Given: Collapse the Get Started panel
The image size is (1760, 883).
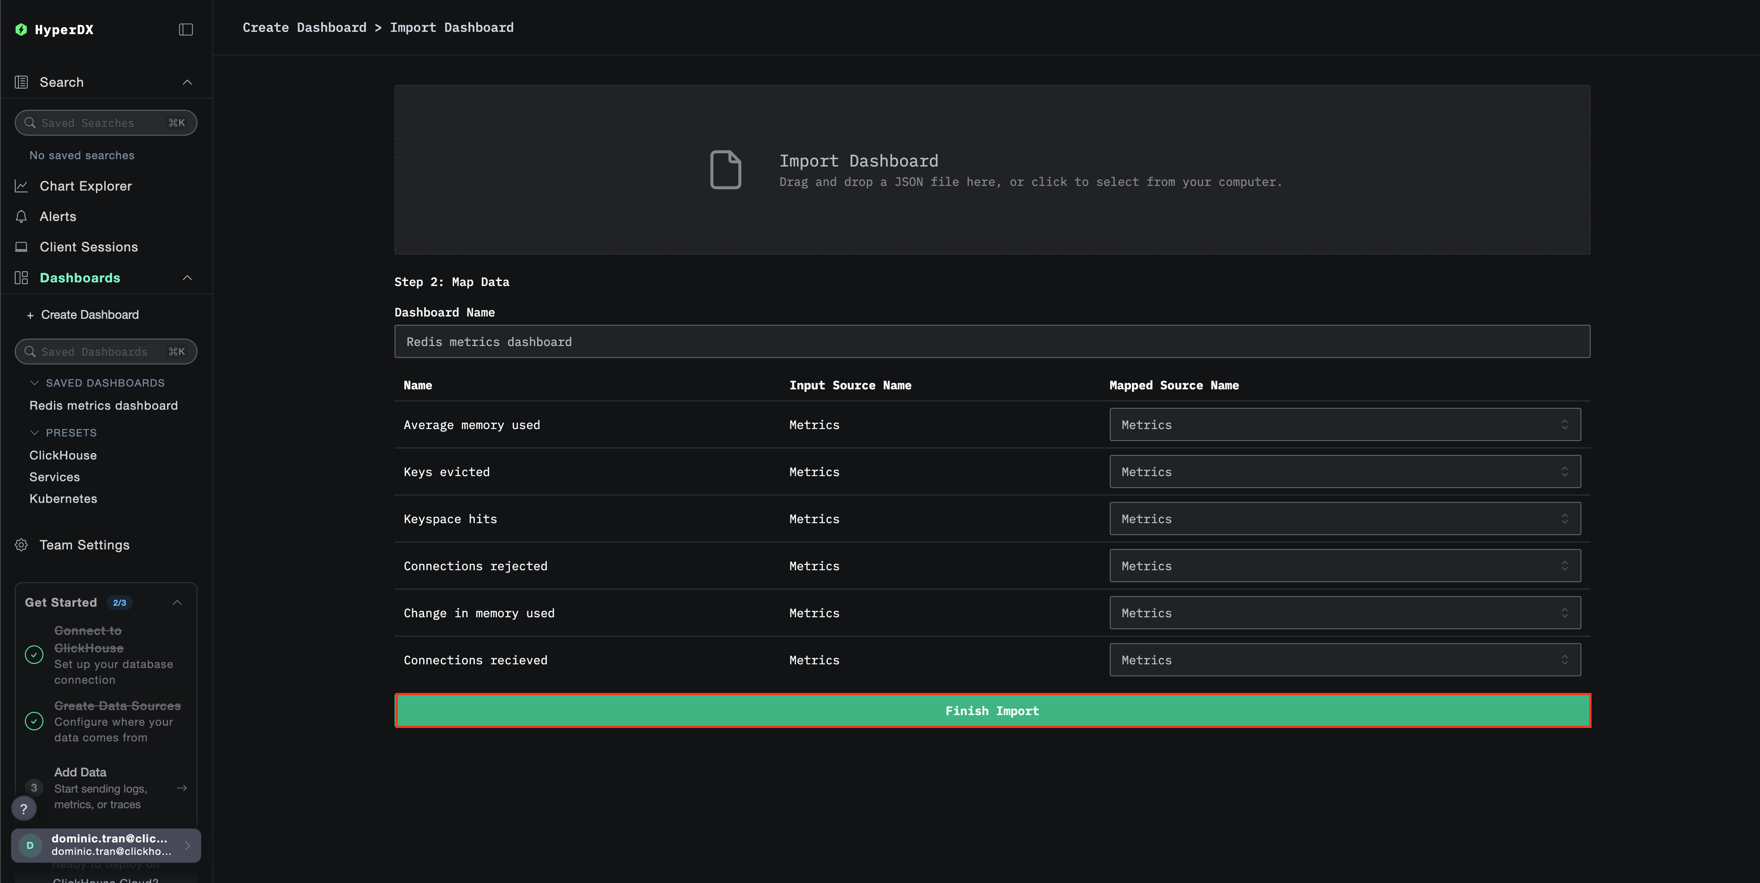Looking at the screenshot, I should [x=177, y=603].
